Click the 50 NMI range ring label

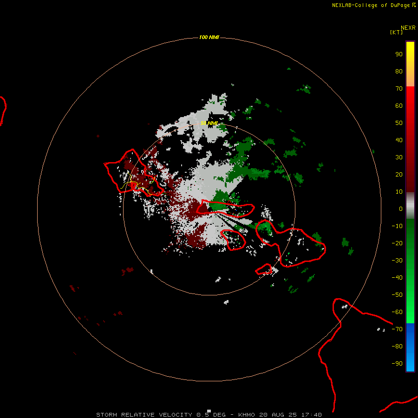(209, 123)
